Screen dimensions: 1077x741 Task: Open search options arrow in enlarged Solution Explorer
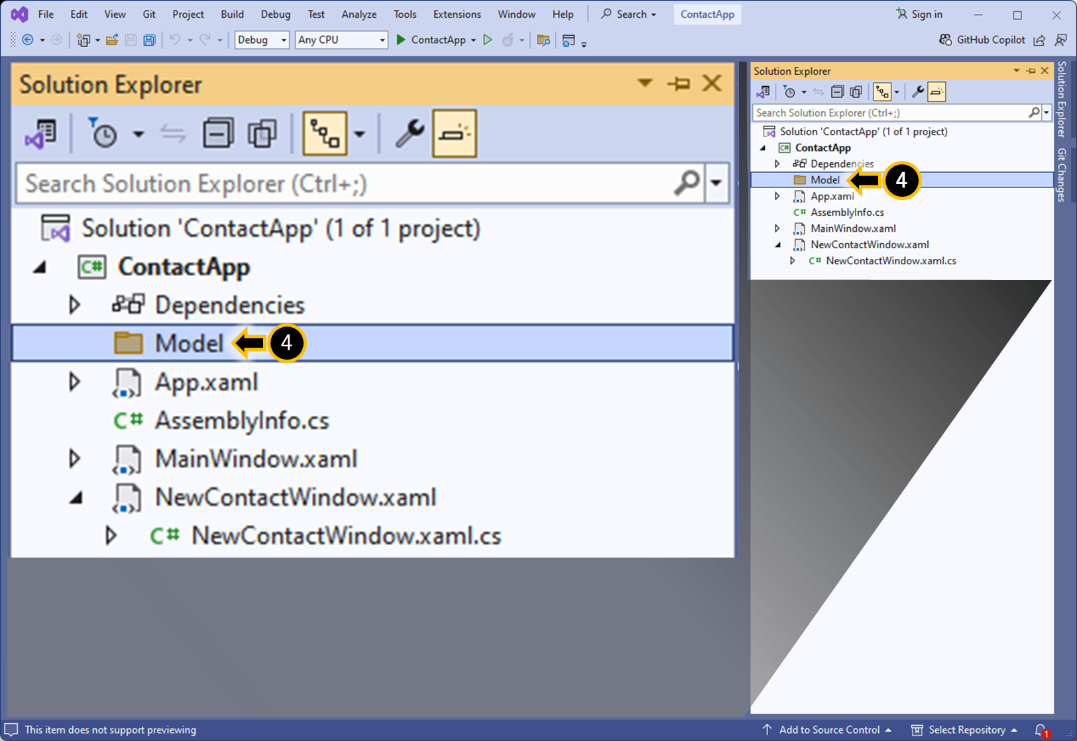pyautogui.click(x=716, y=183)
